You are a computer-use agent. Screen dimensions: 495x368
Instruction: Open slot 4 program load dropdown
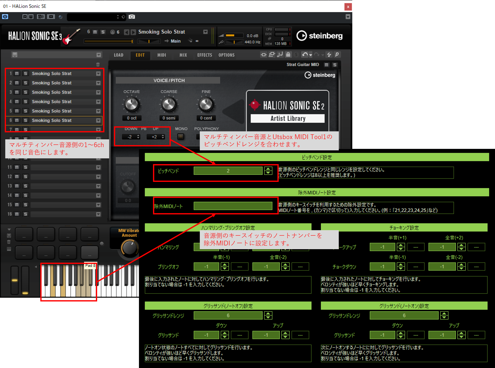click(98, 102)
